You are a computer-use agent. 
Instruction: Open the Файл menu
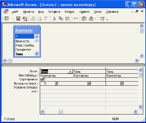point(15,12)
